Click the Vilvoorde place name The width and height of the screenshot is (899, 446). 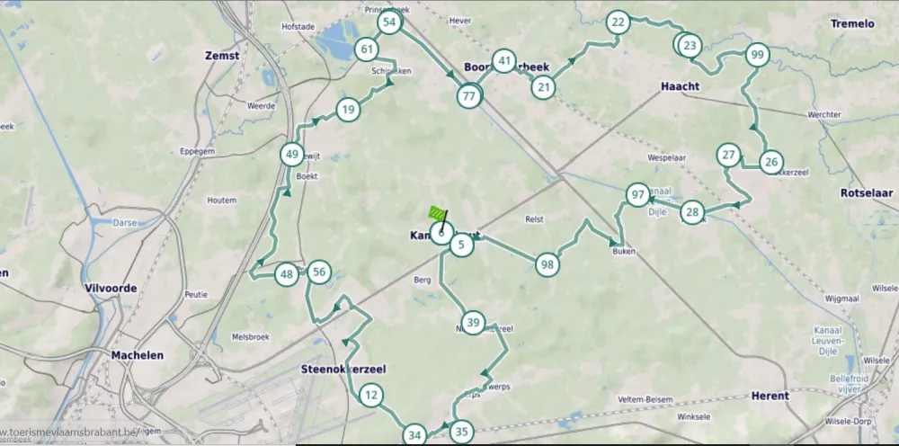(x=110, y=288)
